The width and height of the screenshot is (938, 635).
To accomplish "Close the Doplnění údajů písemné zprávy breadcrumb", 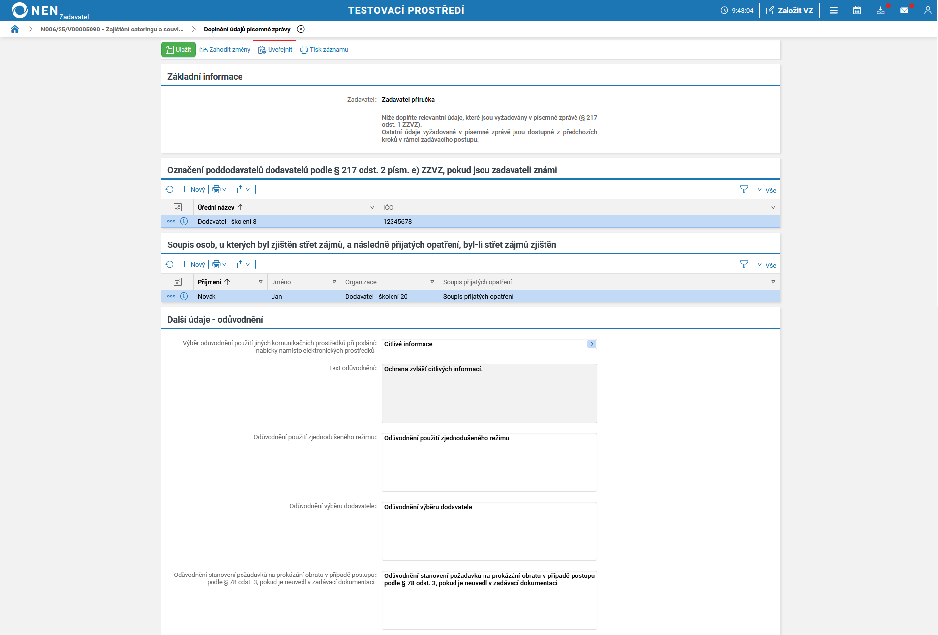I will click(301, 29).
